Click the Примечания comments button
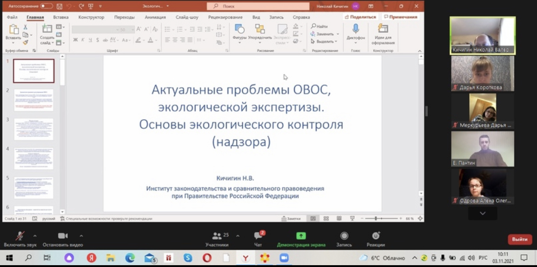Image resolution: width=537 pixels, height=267 pixels. click(x=400, y=17)
